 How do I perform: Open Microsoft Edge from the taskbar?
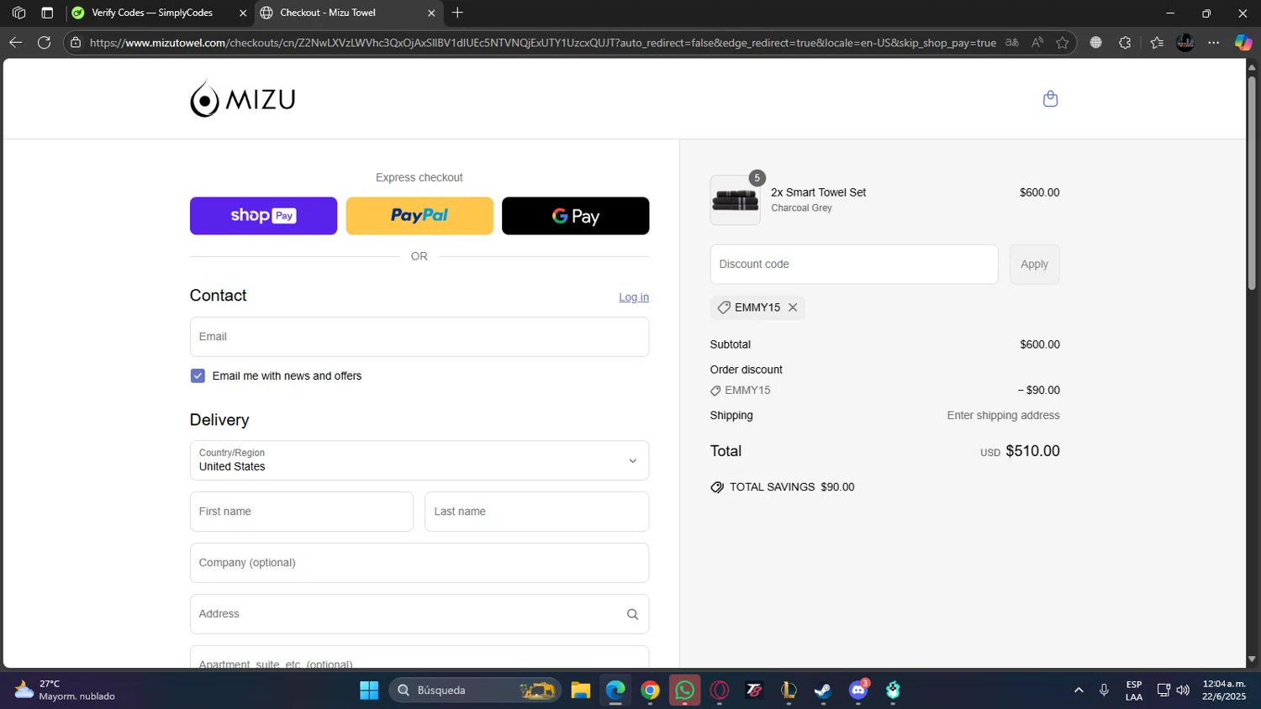(615, 691)
